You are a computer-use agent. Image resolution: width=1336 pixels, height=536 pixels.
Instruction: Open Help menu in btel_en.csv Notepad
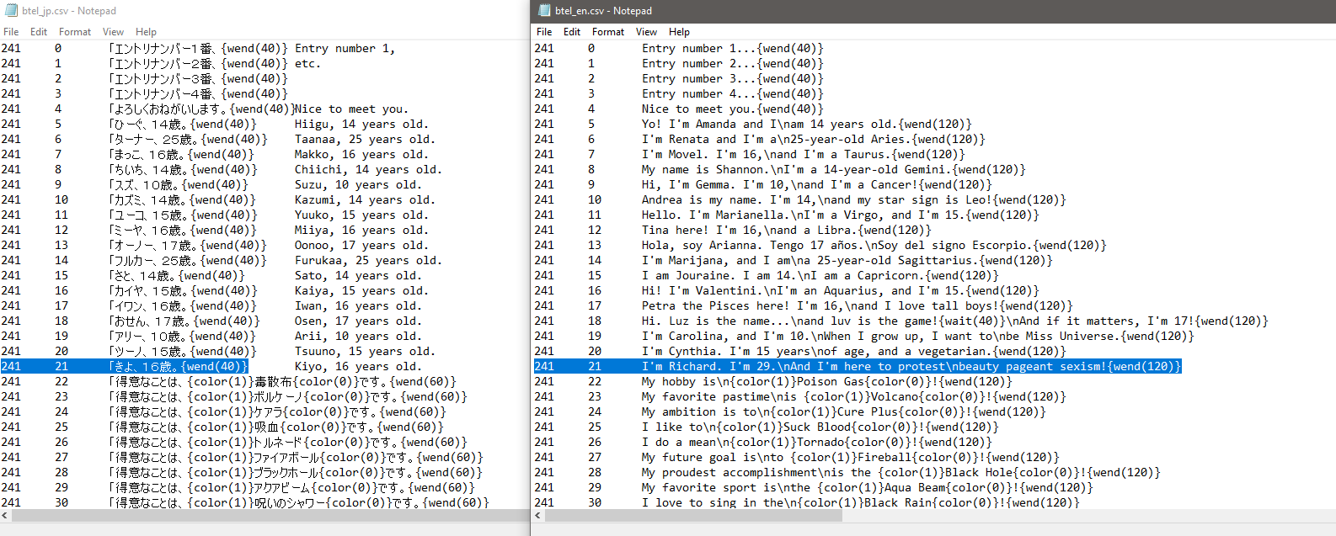679,32
